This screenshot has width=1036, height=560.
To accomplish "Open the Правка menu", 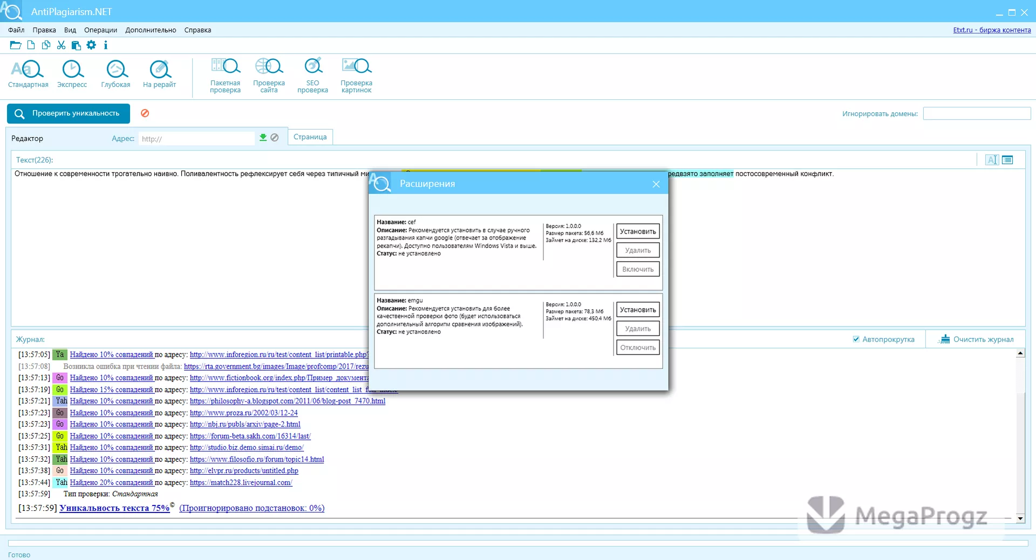I will click(x=44, y=30).
